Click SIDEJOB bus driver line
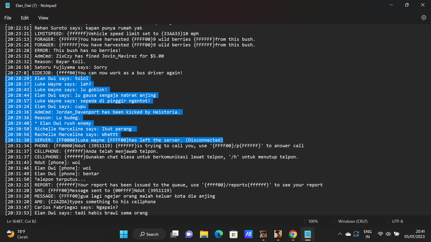Viewport: 431px width, 242px height. [94, 73]
